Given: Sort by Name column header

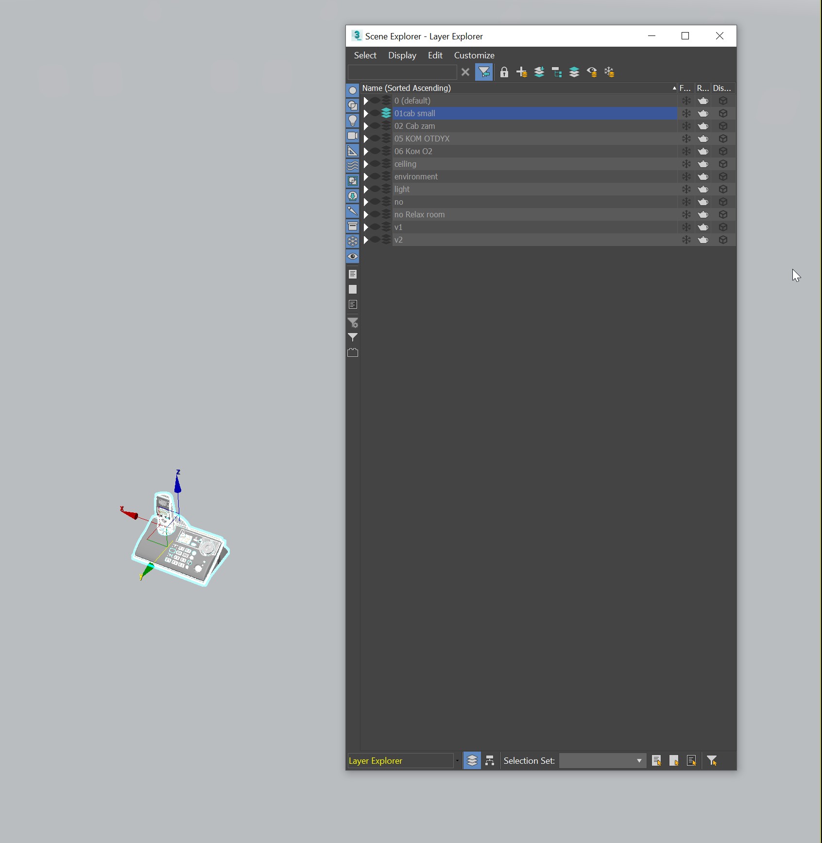Looking at the screenshot, I should 519,88.
